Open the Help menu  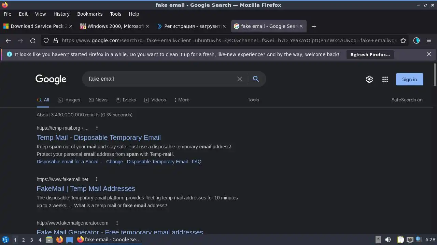(x=134, y=14)
